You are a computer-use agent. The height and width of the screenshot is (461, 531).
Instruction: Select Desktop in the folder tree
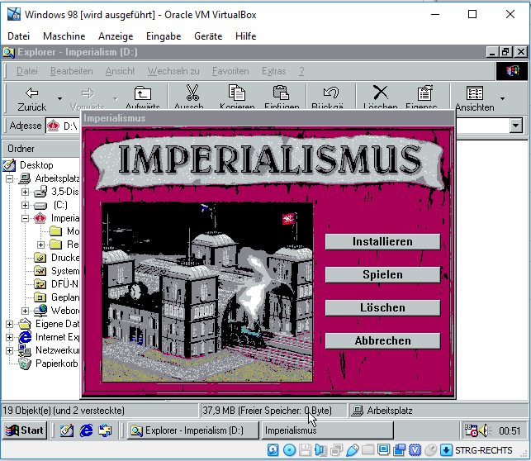(x=36, y=165)
